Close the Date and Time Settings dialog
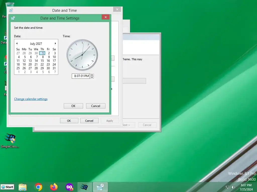The width and height of the screenshot is (257, 192). pyautogui.click(x=106, y=17)
